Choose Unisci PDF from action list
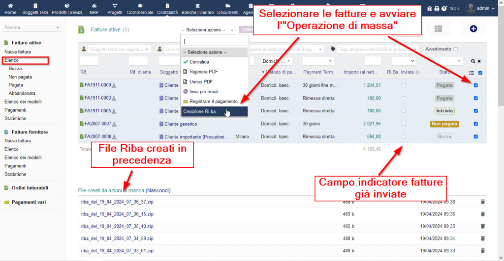This screenshot has width=504, height=261. click(x=215, y=81)
